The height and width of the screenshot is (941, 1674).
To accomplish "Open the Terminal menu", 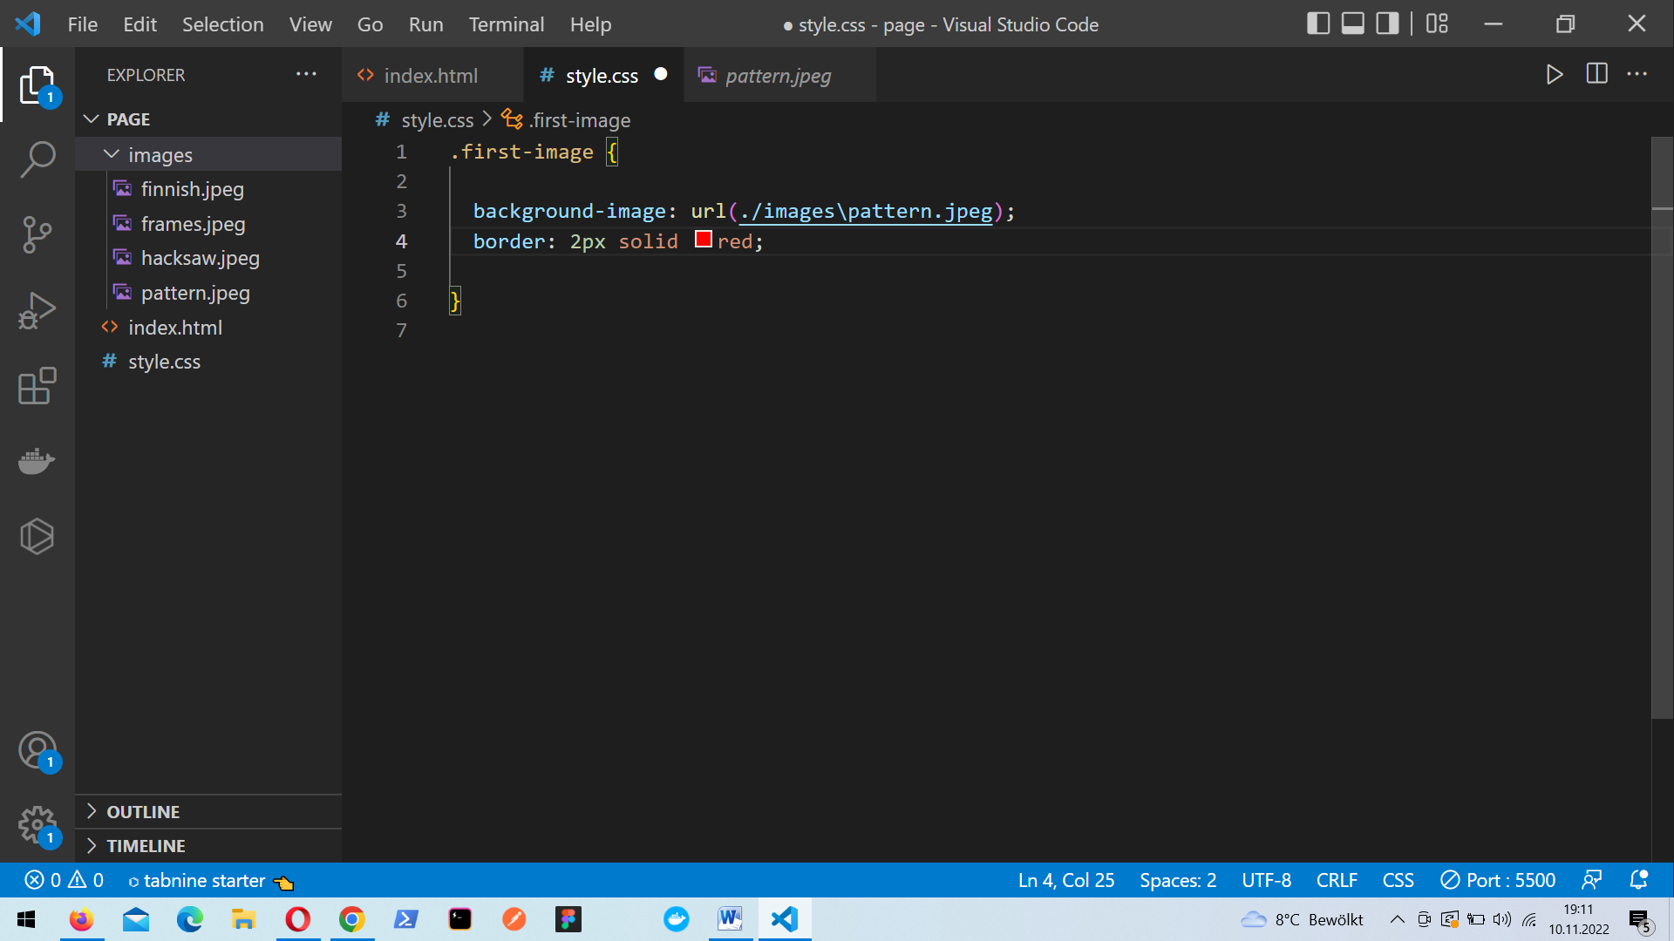I will pyautogui.click(x=507, y=24).
